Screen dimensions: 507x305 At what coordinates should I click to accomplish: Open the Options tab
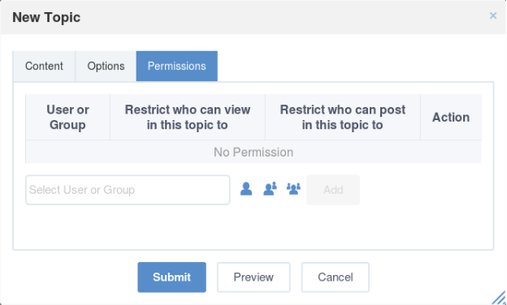point(106,67)
